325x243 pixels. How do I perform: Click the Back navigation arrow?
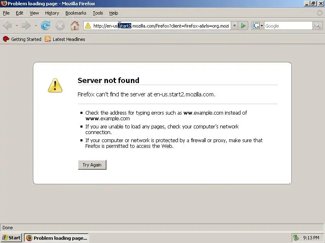pos(8,26)
